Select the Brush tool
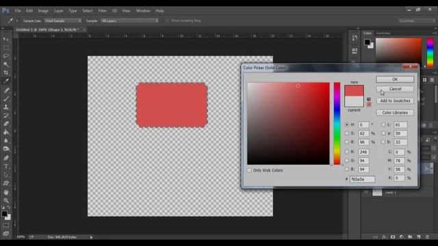 (x=6, y=98)
